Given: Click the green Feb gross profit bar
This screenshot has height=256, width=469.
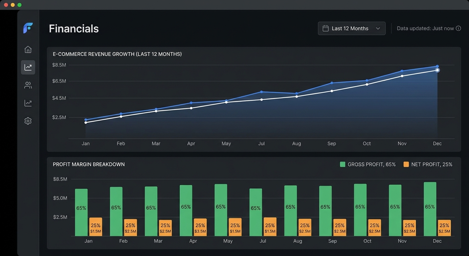Looking at the screenshot, I should [x=116, y=211].
